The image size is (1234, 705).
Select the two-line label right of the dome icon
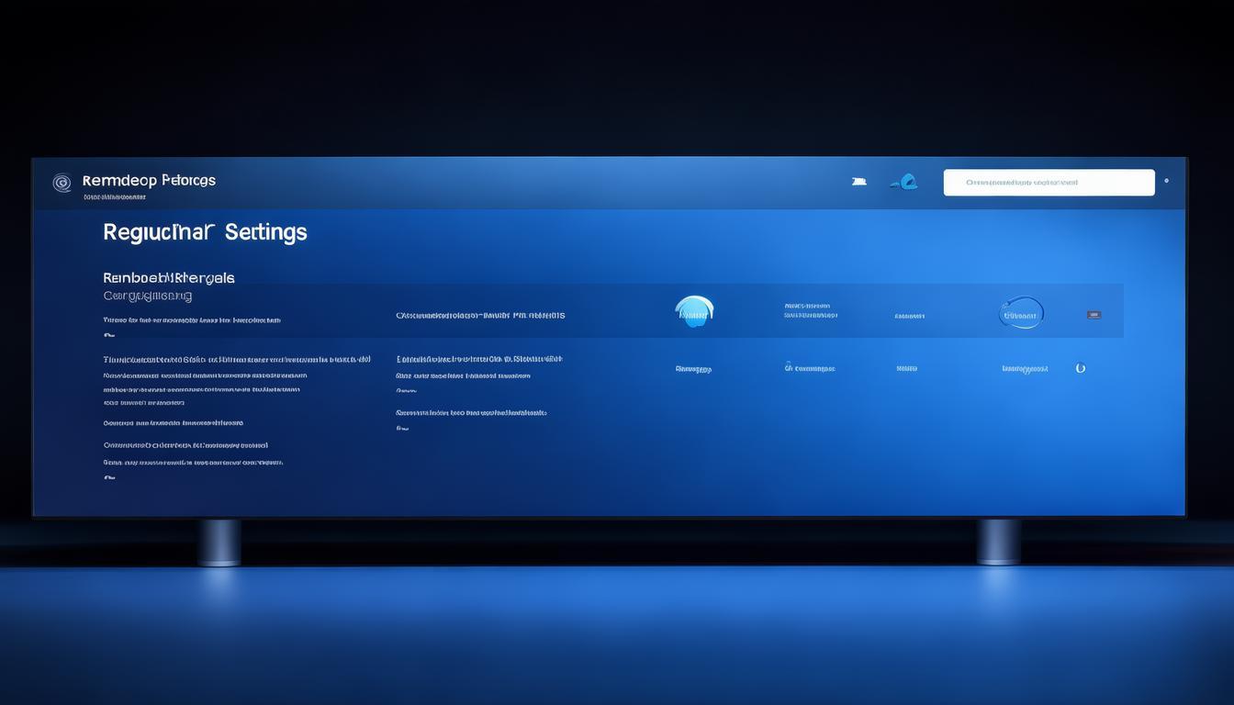tap(811, 311)
